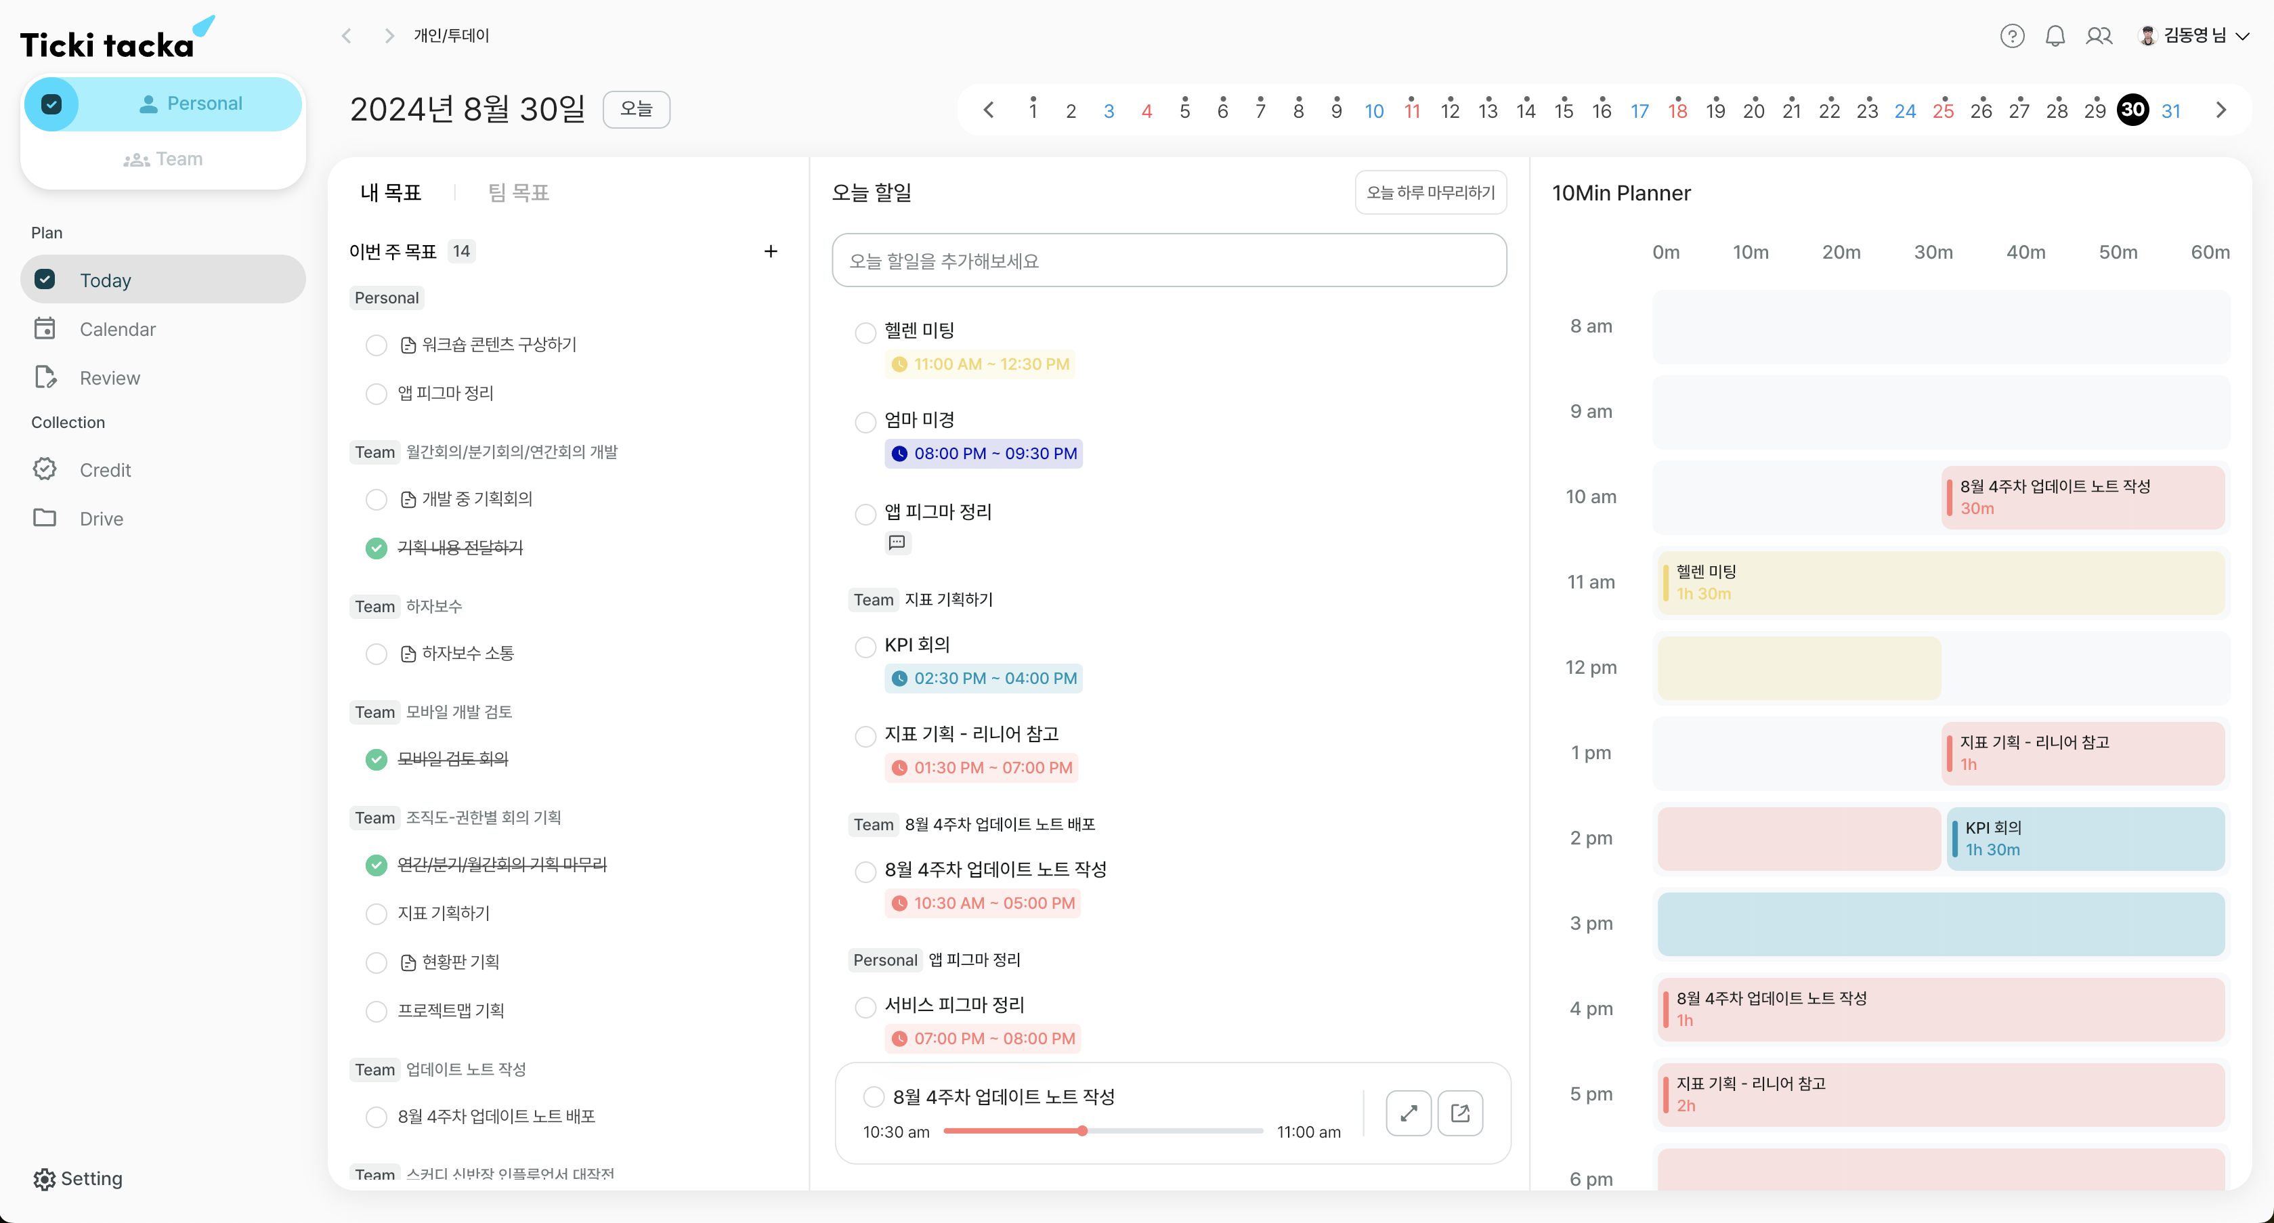Go to next dates with right chevron
Screen dimensions: 2274x1223
2221,110
